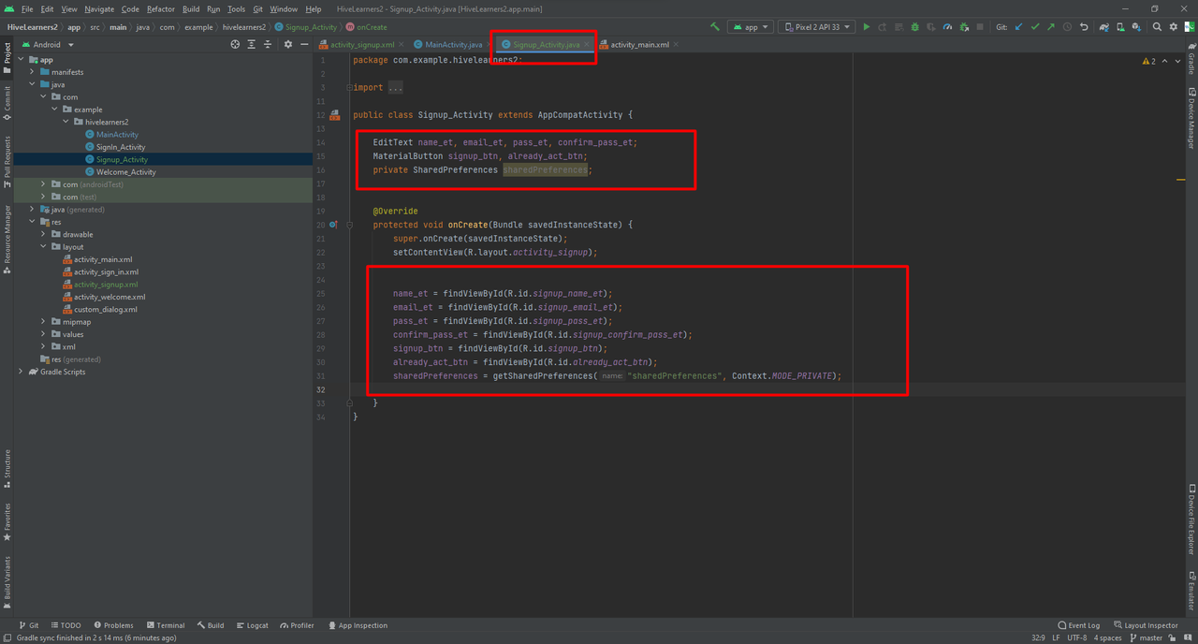Viewport: 1198px width, 644px height.
Task: Toggle the Structure side panel
Action: [7, 469]
